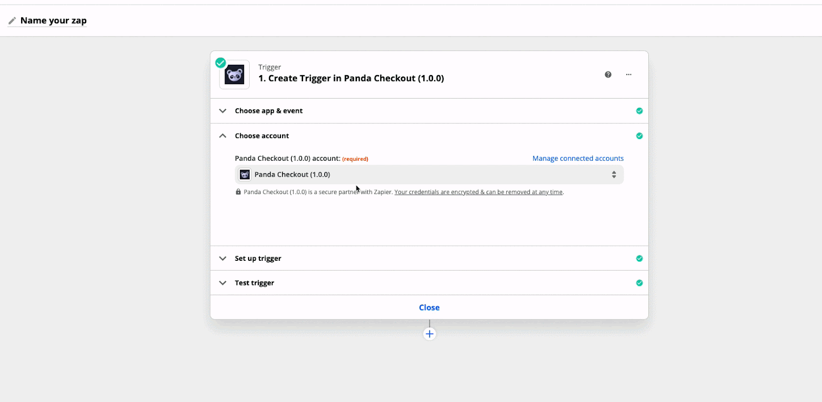Expand the Set up trigger chevron
822x402 pixels.
(x=222, y=259)
